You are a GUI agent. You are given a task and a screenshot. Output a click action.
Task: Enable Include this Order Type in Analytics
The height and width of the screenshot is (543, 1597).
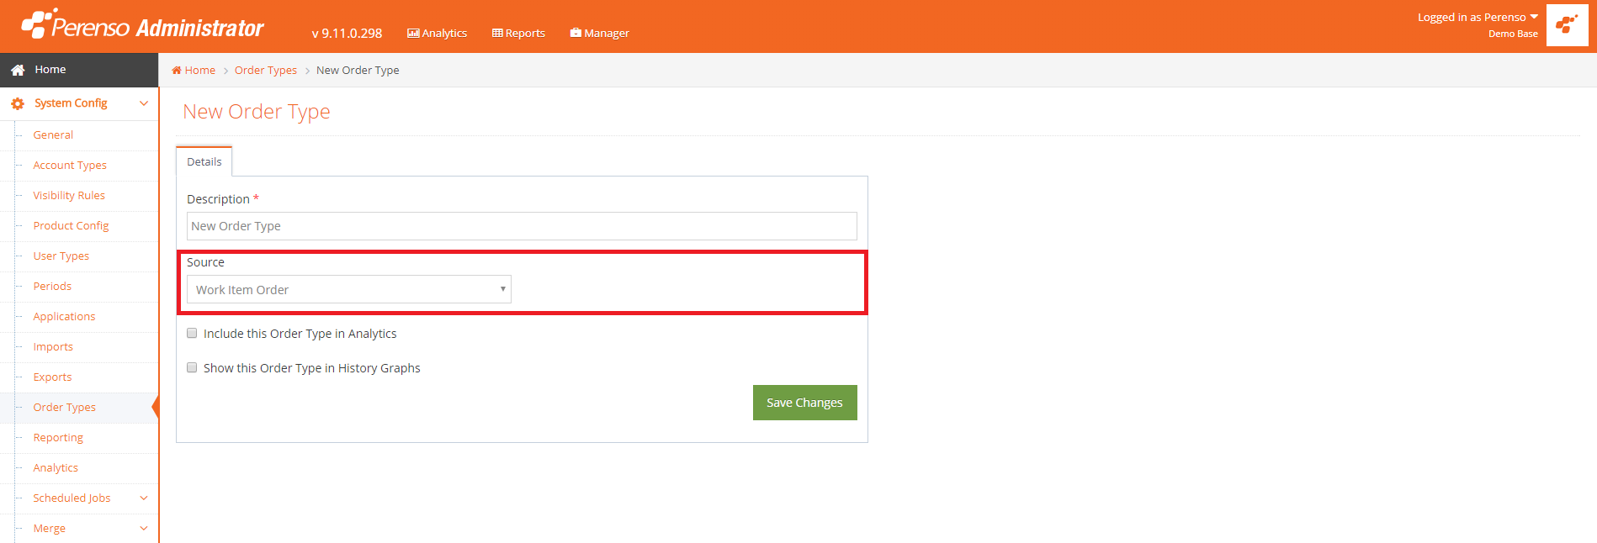192,333
